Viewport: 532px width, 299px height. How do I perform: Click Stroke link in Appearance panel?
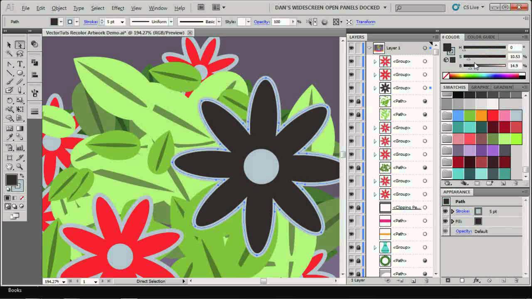tap(463, 211)
